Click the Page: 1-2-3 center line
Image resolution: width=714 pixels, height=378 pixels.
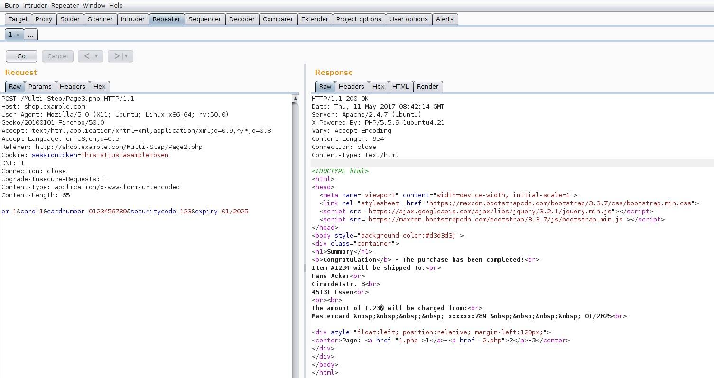441,341
